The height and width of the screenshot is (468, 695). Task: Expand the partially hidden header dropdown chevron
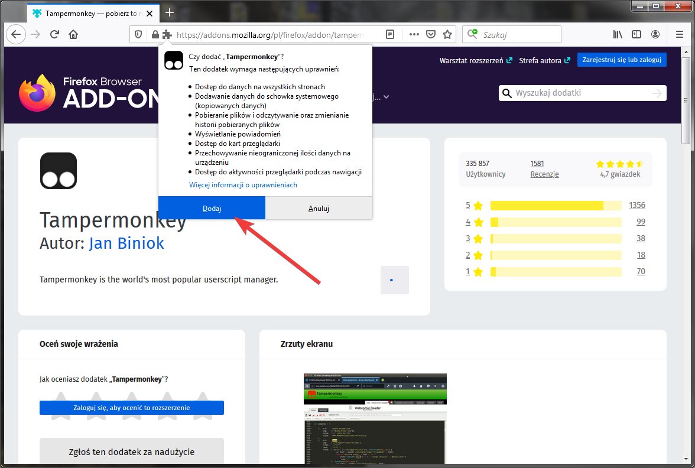pos(386,97)
